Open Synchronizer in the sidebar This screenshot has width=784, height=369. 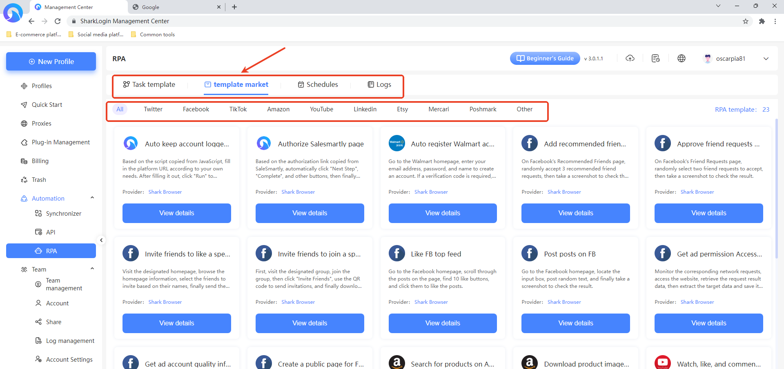pos(63,214)
